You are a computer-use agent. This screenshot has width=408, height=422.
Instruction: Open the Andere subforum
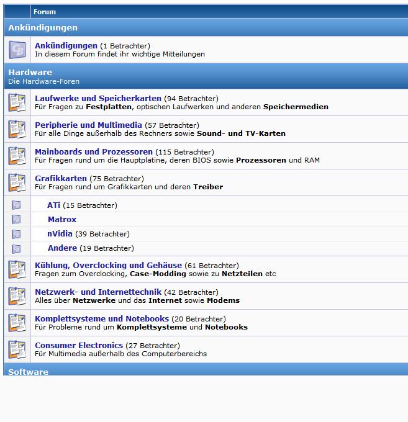click(x=63, y=248)
